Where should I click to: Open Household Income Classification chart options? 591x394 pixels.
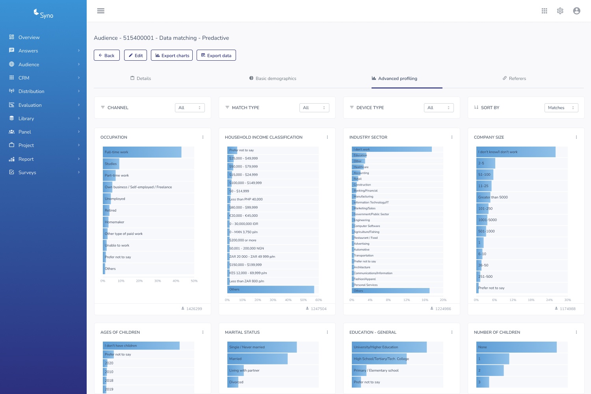327,137
